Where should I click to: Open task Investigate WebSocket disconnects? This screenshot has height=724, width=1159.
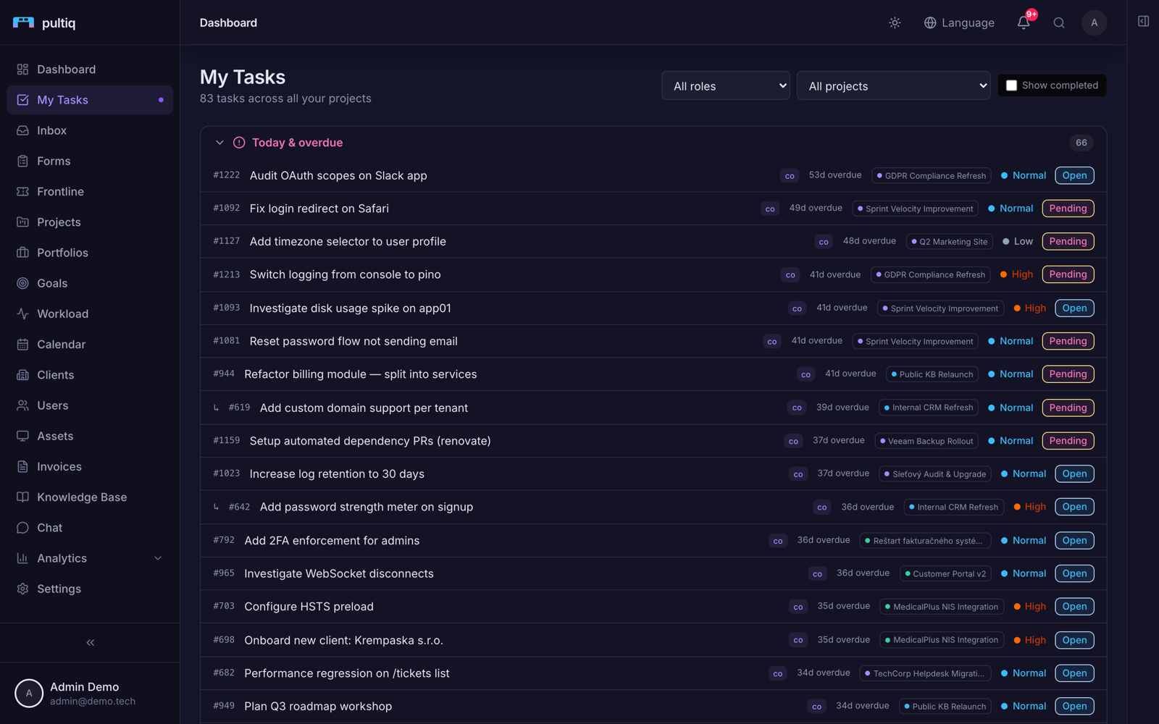click(x=339, y=573)
